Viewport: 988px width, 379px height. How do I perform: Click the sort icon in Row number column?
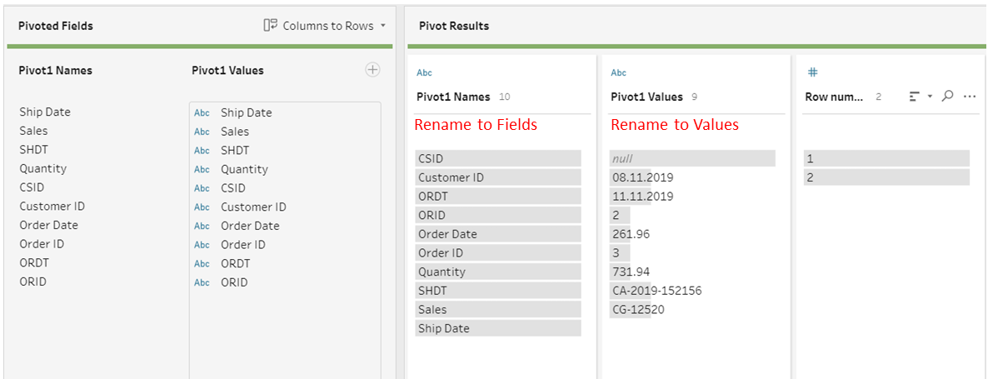tap(915, 97)
